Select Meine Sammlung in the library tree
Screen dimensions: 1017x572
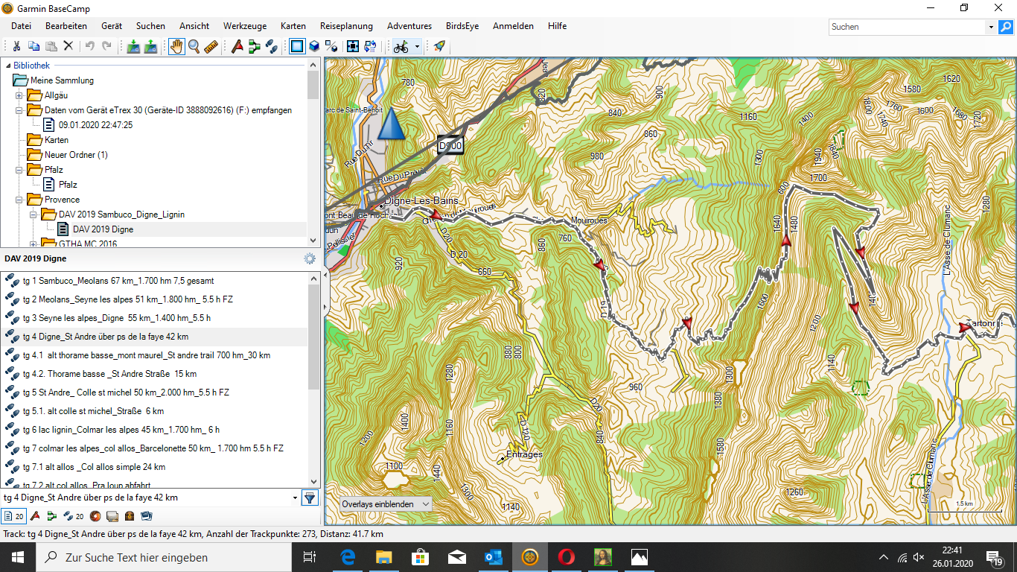62,80
